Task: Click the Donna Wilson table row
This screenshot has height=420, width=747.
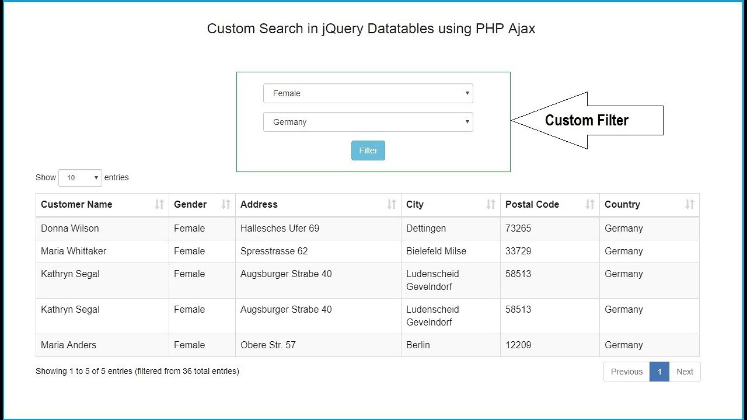Action: click(70, 228)
